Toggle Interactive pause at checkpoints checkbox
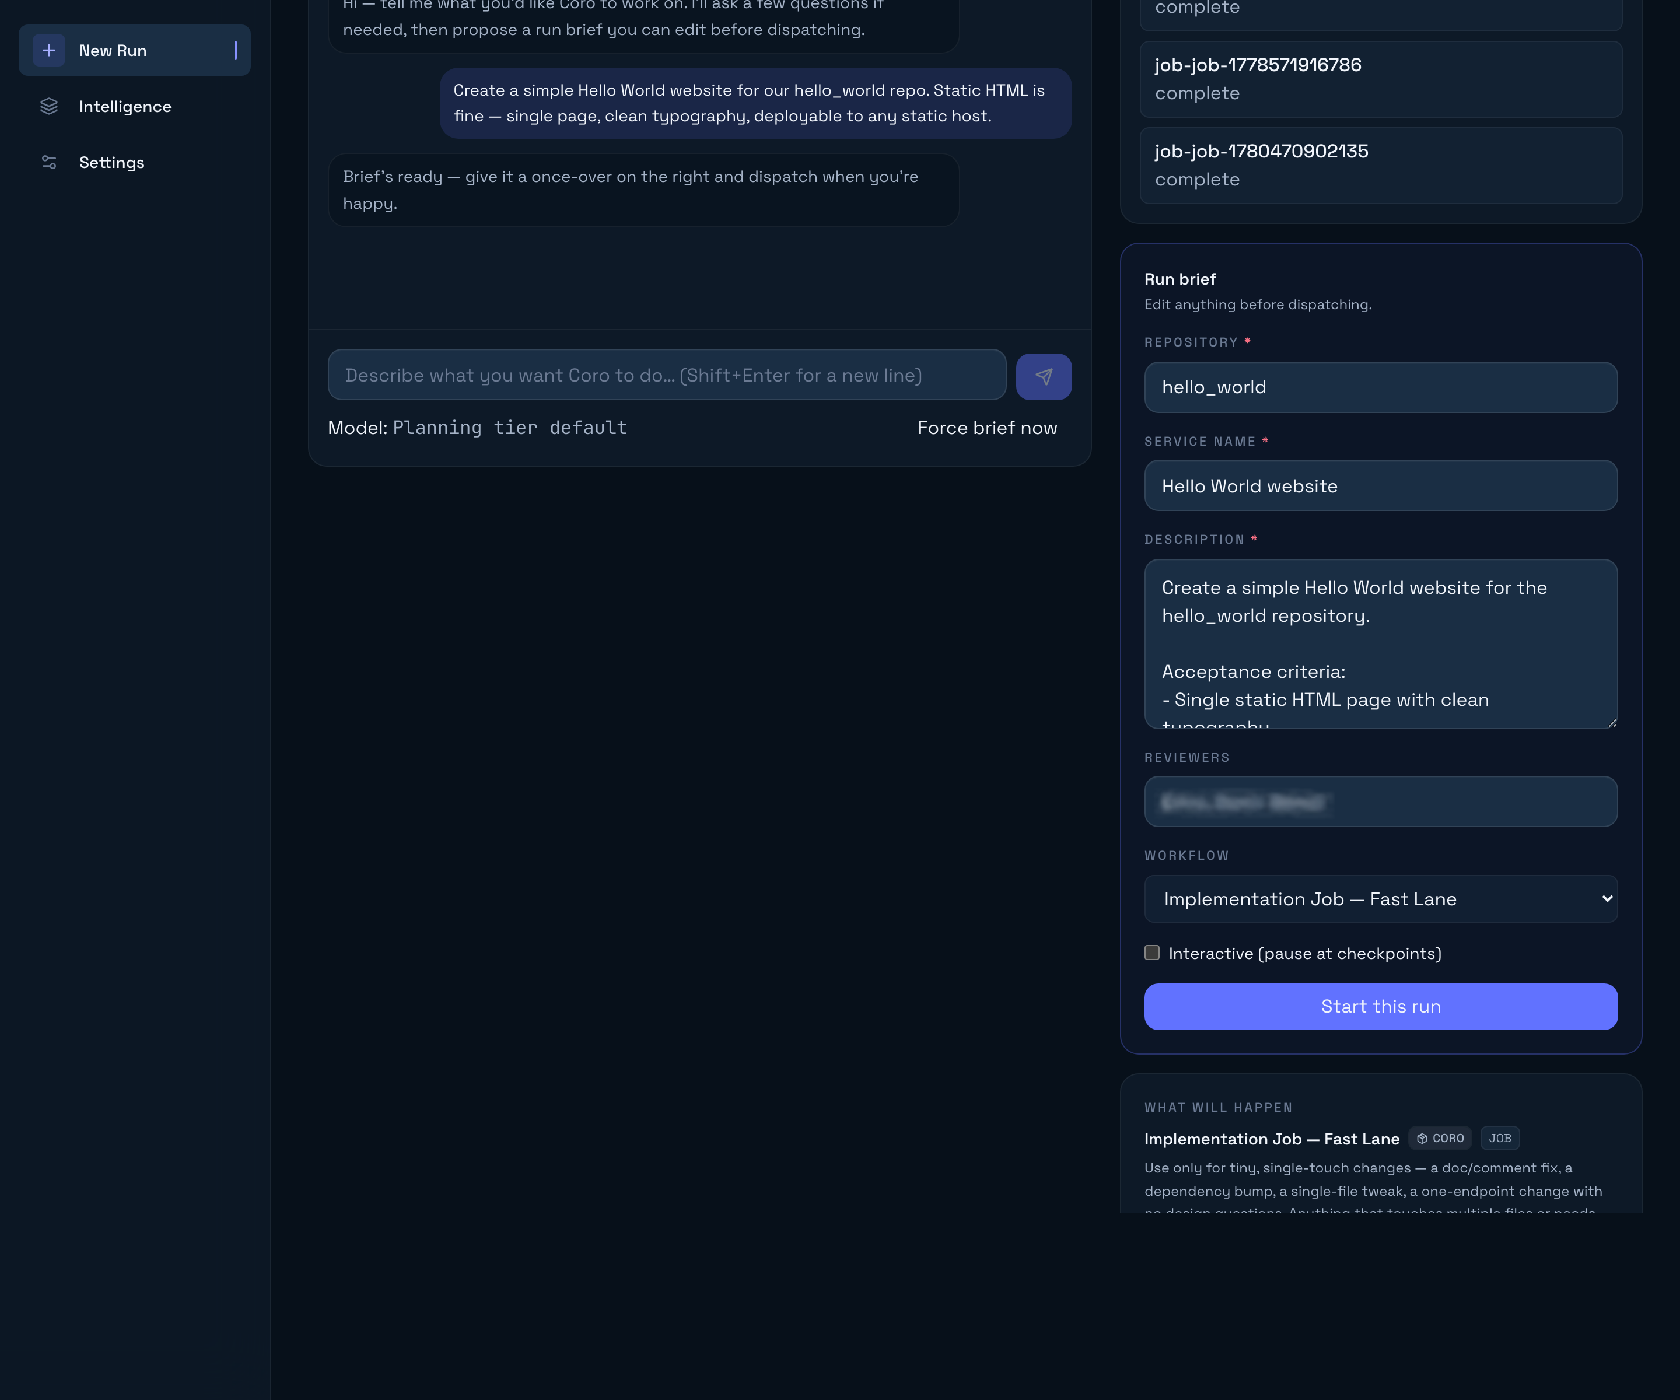 [1152, 953]
